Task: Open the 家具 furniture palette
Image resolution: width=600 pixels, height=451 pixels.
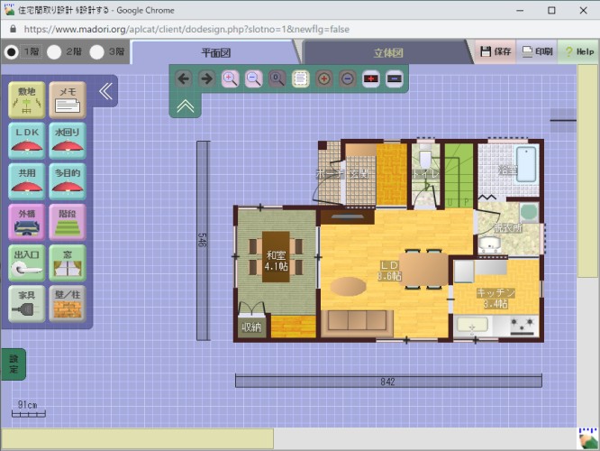Action: click(x=27, y=303)
